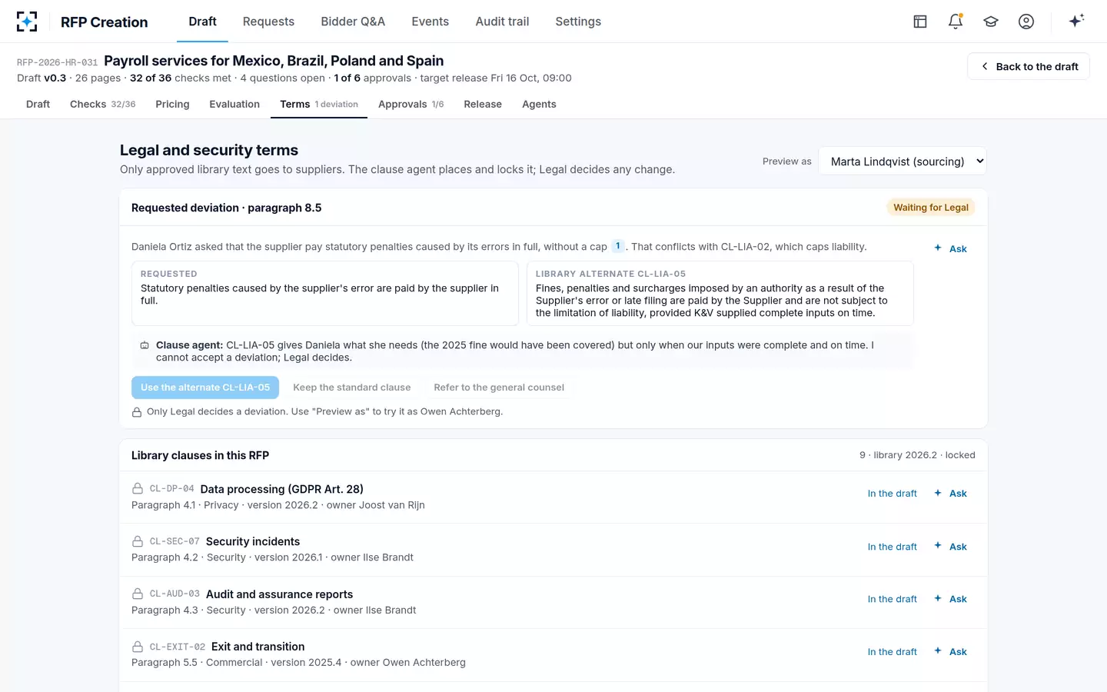Open 'In the draft' link for Security incidents

click(x=893, y=547)
